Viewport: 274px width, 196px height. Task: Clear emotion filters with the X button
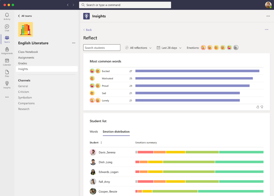click(x=236, y=48)
